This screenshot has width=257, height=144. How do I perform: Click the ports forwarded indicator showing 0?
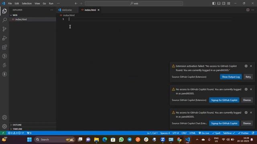(x=29, y=133)
